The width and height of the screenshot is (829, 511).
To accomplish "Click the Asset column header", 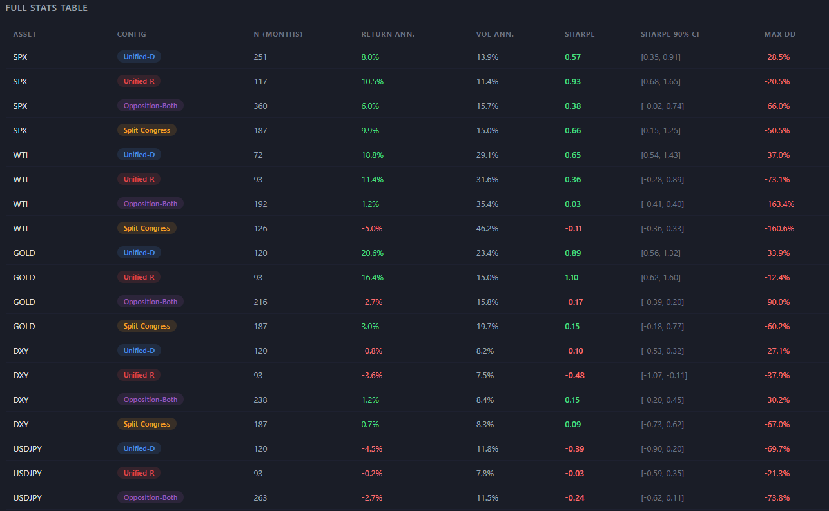I will (25, 34).
